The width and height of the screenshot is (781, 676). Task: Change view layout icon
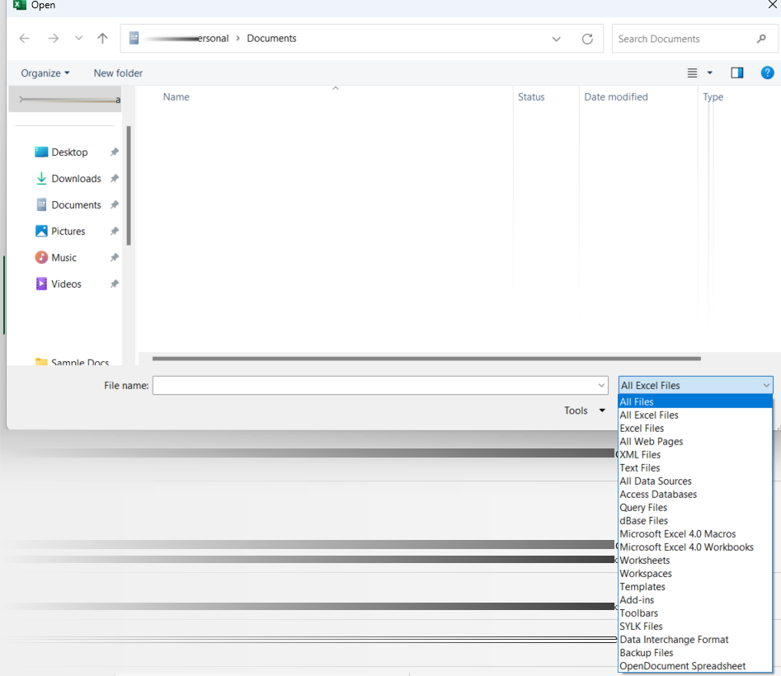point(692,73)
